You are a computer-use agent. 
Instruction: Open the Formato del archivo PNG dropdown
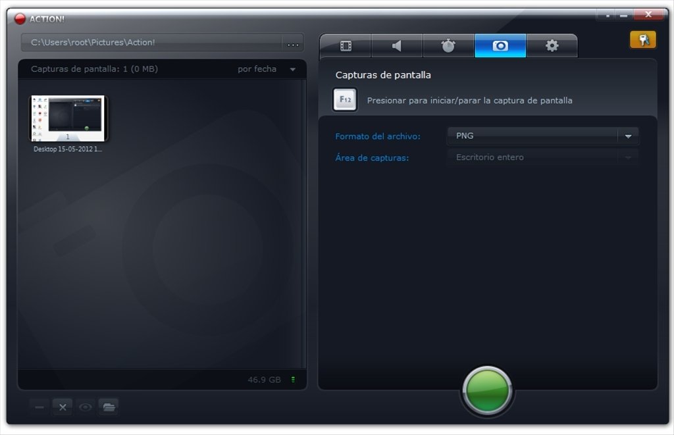[x=543, y=136]
